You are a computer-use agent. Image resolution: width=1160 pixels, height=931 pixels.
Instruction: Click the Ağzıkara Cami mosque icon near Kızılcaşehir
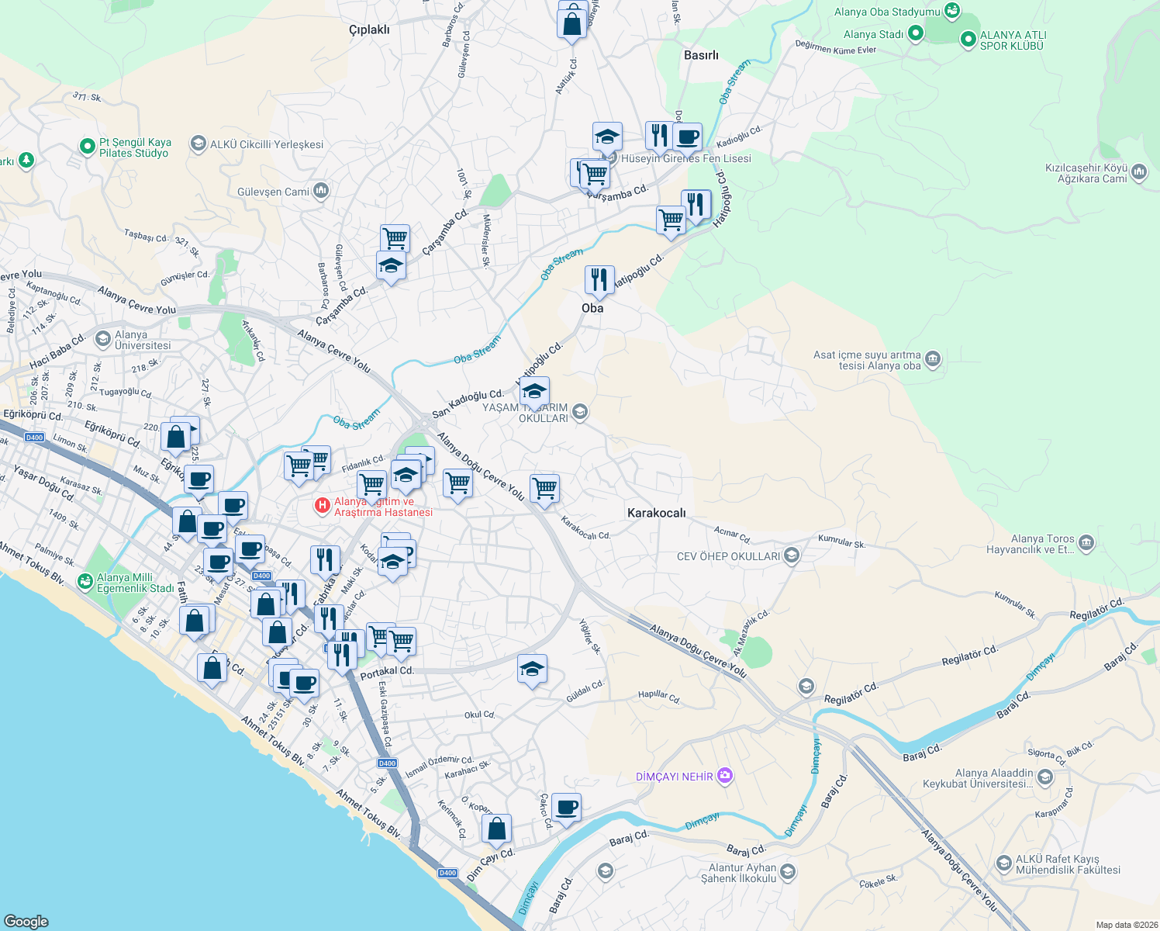click(x=1138, y=171)
